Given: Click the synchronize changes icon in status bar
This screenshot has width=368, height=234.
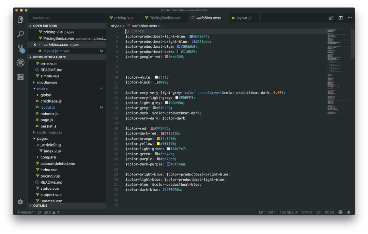Looking at the screenshot, I should click(40, 212).
